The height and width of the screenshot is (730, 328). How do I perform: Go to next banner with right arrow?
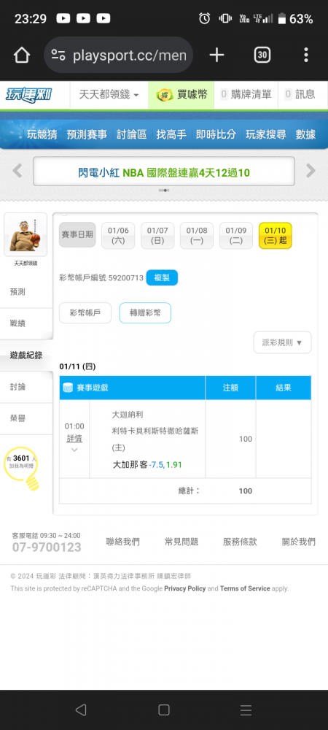tap(311, 171)
